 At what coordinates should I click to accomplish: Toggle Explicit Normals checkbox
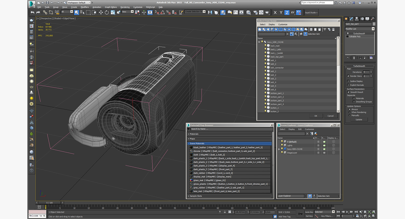click(348, 85)
